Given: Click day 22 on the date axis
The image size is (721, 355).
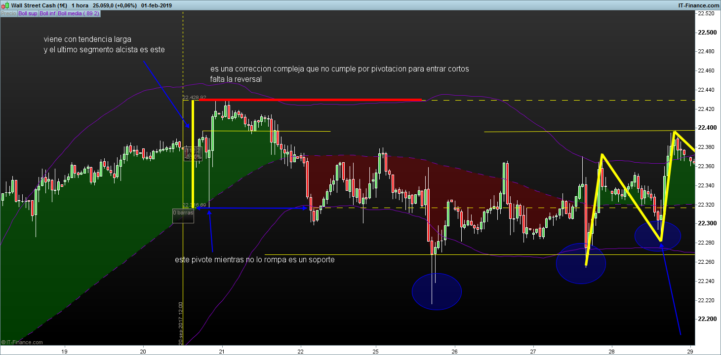Looking at the screenshot, I should coord(301,351).
